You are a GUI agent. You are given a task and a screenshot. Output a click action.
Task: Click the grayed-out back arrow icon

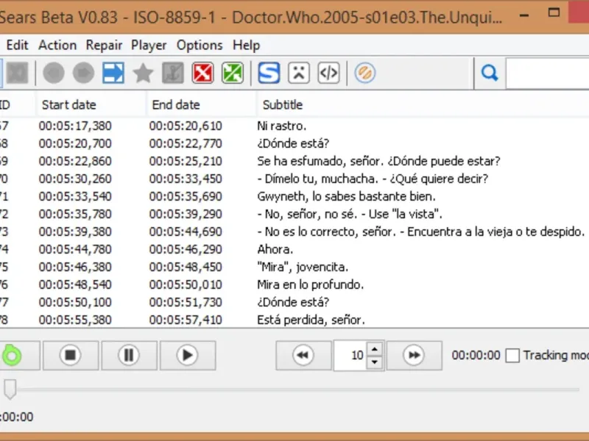point(54,73)
